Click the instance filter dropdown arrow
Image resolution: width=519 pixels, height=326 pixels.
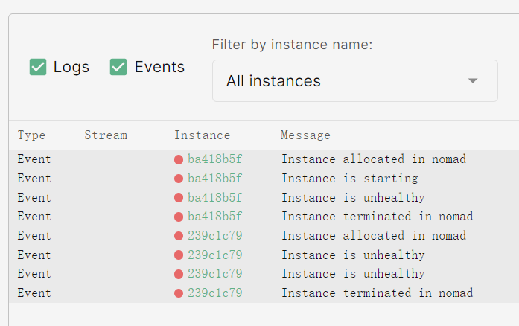472,81
